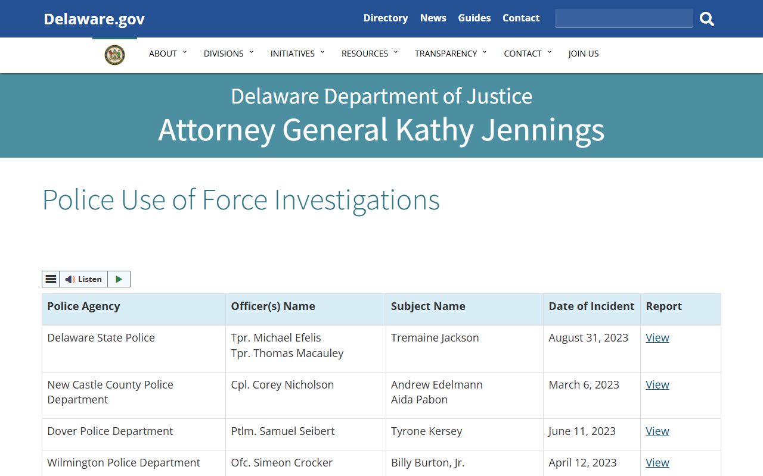Click the Date of Incident column header

click(592, 309)
